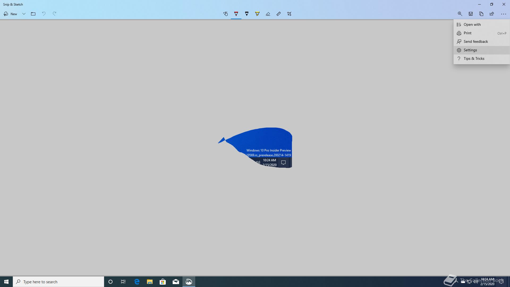Expand the New snip delay dropdown arrow
510x287 pixels.
[x=24, y=14]
